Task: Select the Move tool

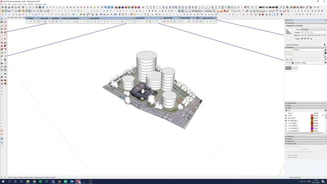Action: (x=2, y=43)
